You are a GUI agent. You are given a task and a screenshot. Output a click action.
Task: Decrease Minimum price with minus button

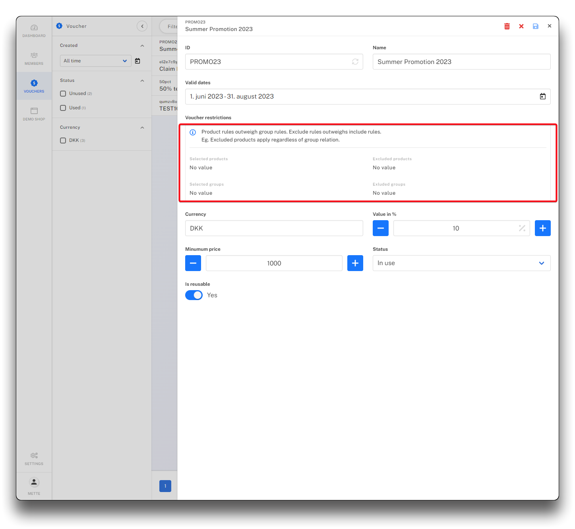pos(193,263)
